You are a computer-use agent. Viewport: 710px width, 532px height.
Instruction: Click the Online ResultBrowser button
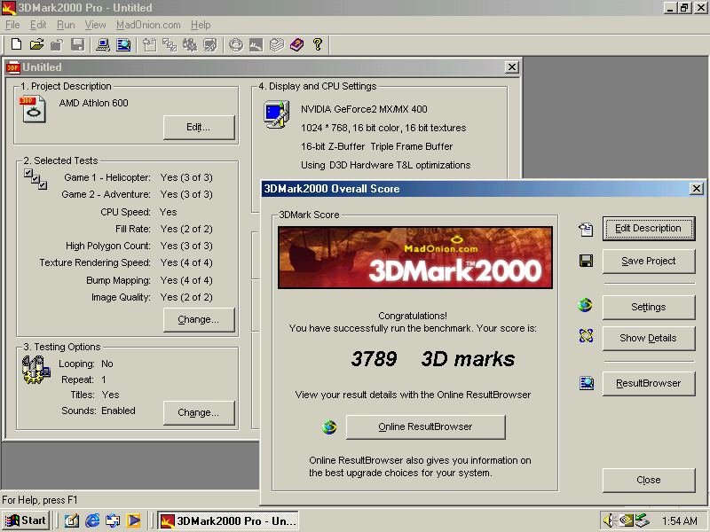pyautogui.click(x=426, y=426)
